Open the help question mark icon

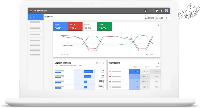[x=157, y=11]
